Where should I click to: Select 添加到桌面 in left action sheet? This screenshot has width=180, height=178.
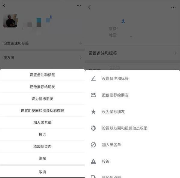42,146
